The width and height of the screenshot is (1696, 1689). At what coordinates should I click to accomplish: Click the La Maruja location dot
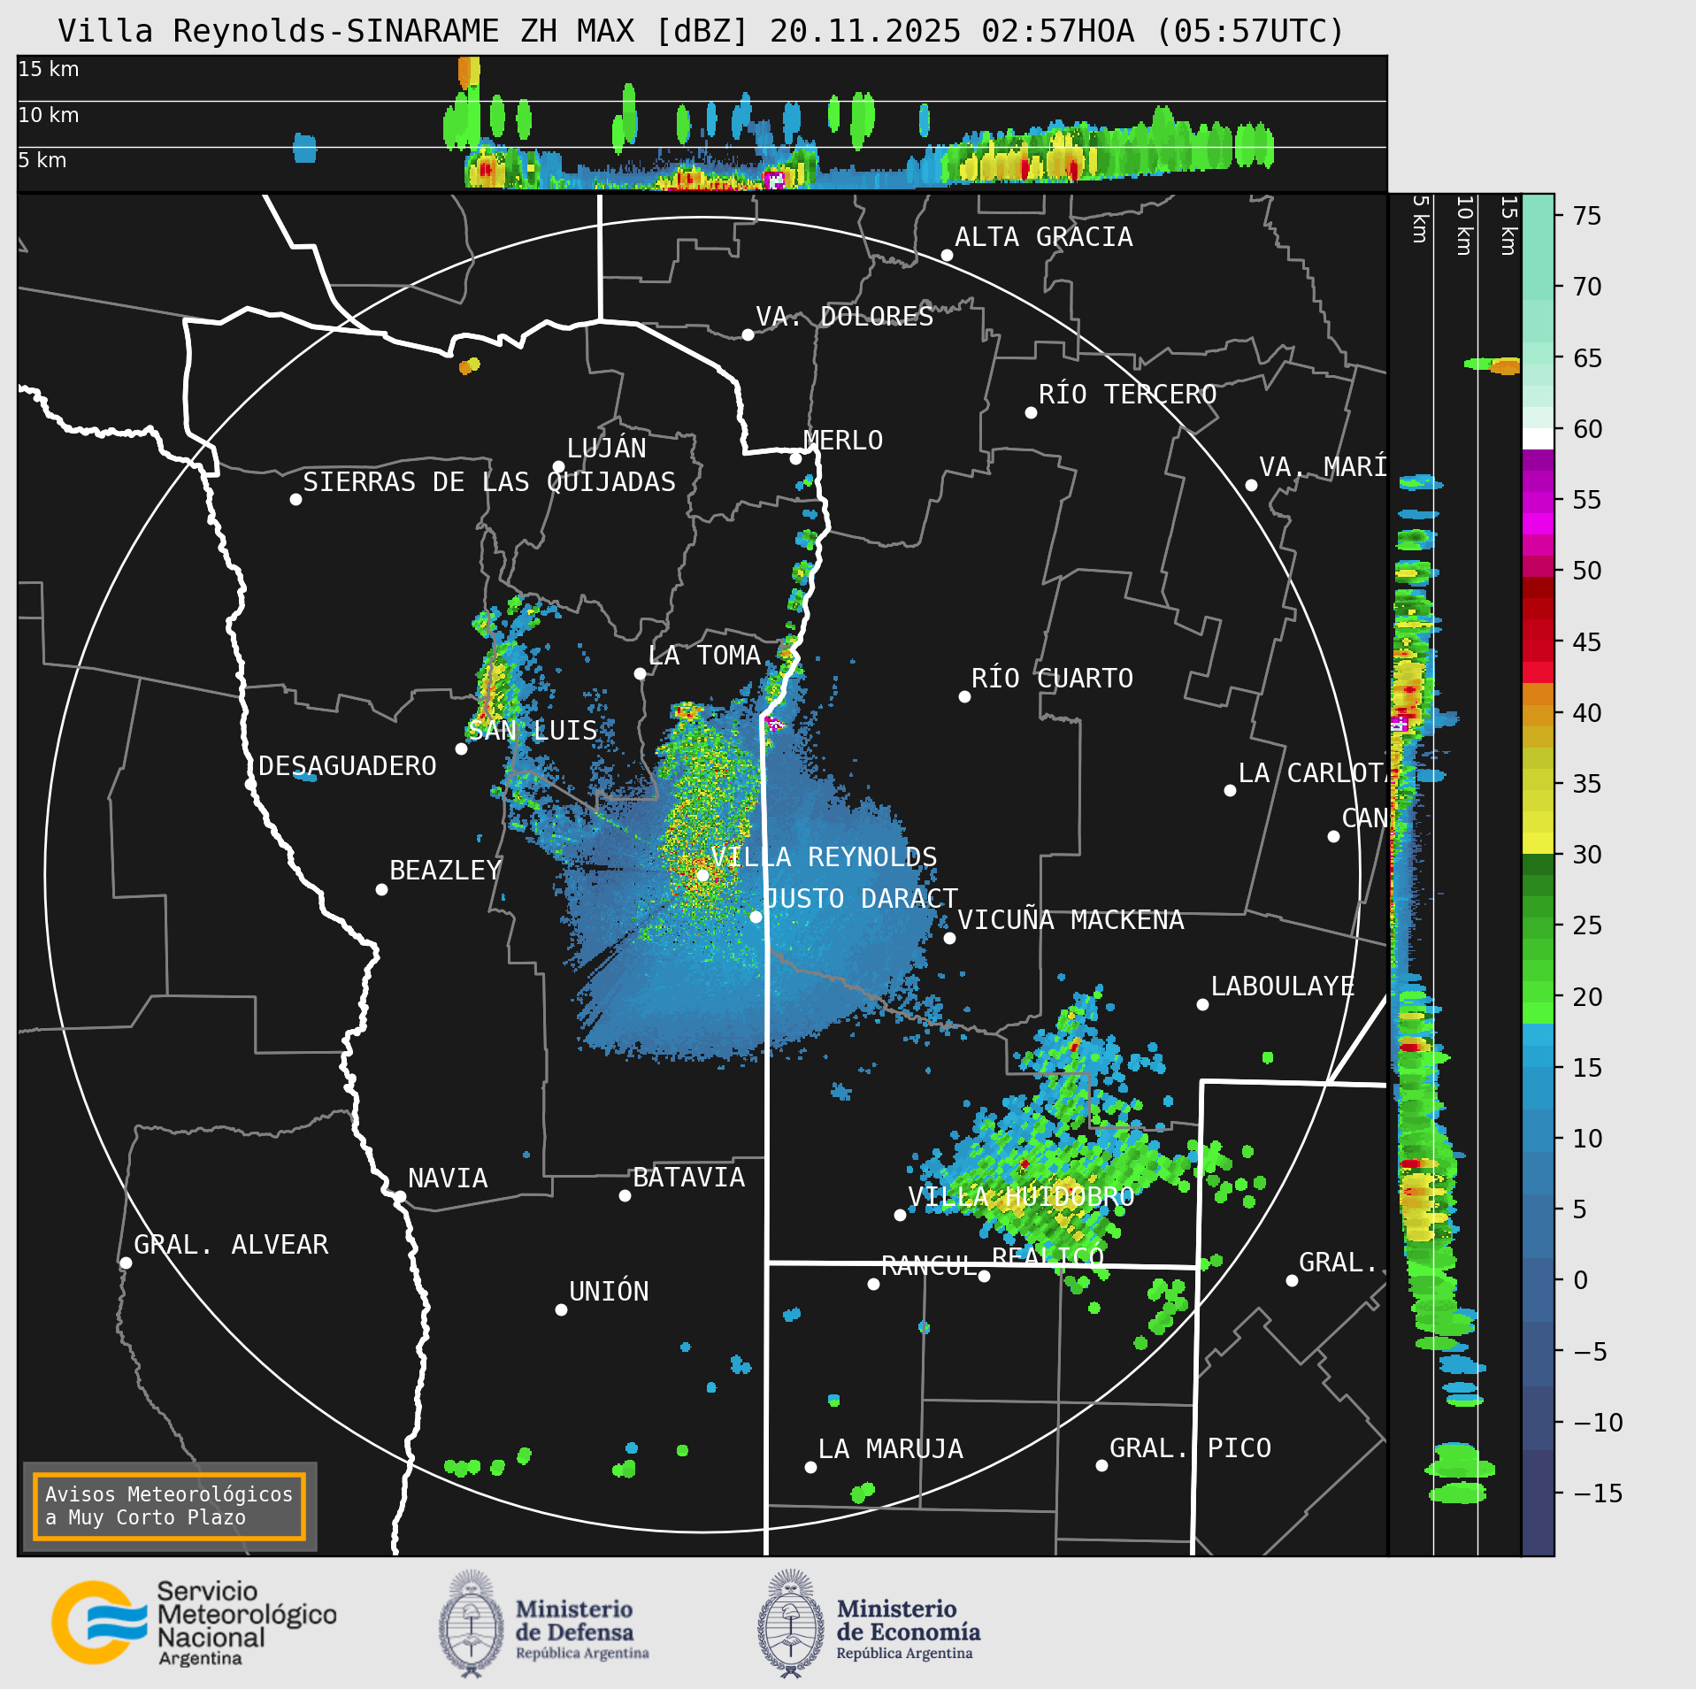tap(810, 1467)
